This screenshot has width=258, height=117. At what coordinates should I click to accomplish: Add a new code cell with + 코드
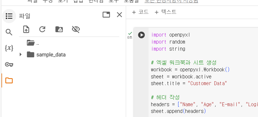coord(140,12)
